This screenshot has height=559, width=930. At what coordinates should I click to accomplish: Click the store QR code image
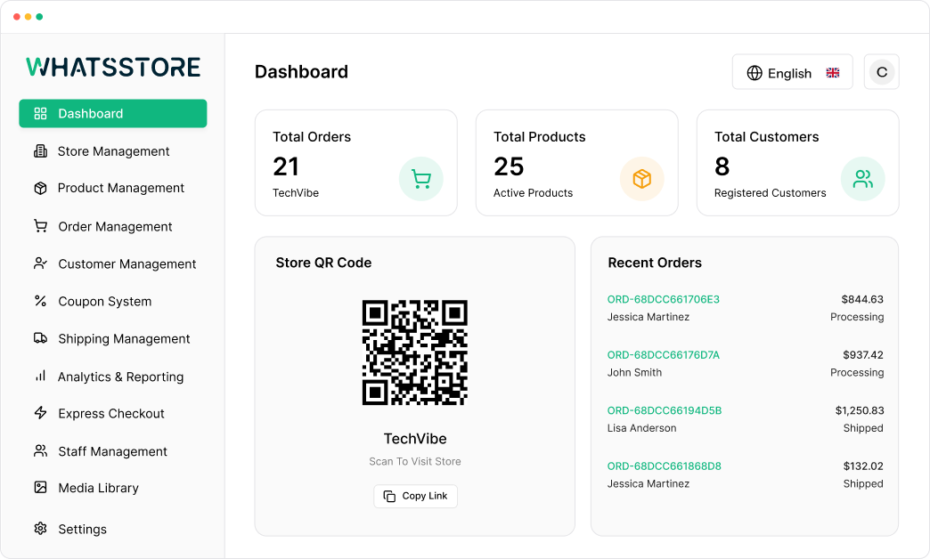[x=415, y=352]
